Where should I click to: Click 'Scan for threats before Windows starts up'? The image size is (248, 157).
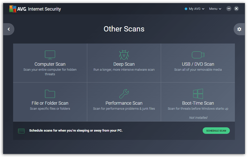click(198, 109)
